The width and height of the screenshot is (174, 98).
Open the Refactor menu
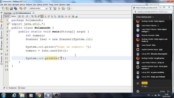[x=29, y=5]
